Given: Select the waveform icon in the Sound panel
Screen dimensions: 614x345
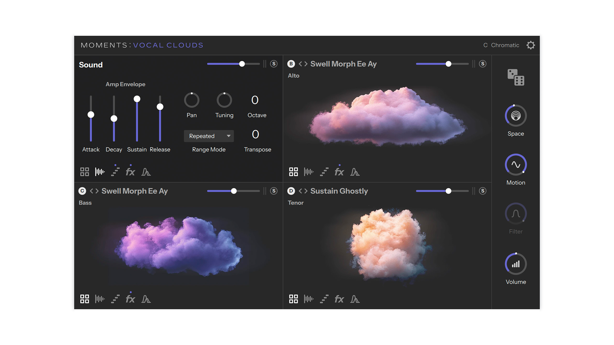Looking at the screenshot, I should coord(100,172).
